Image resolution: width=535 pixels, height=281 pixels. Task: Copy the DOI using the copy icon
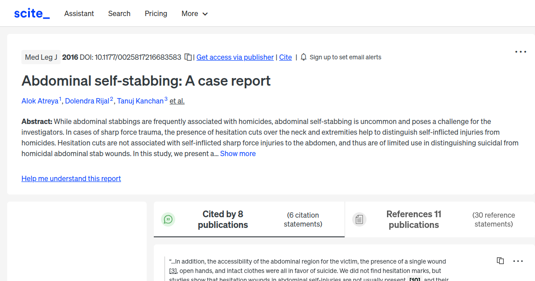click(x=188, y=57)
